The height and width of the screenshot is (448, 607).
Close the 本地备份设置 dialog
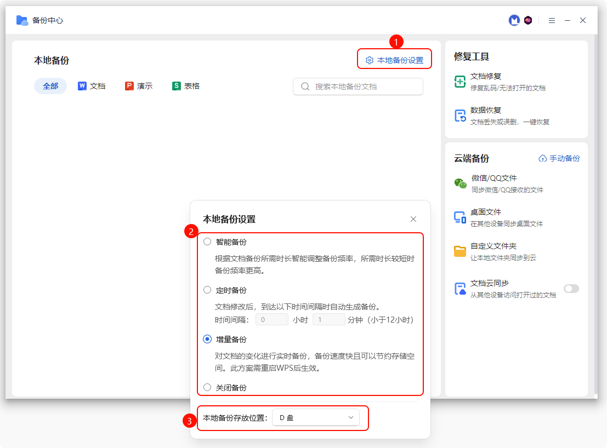click(413, 219)
